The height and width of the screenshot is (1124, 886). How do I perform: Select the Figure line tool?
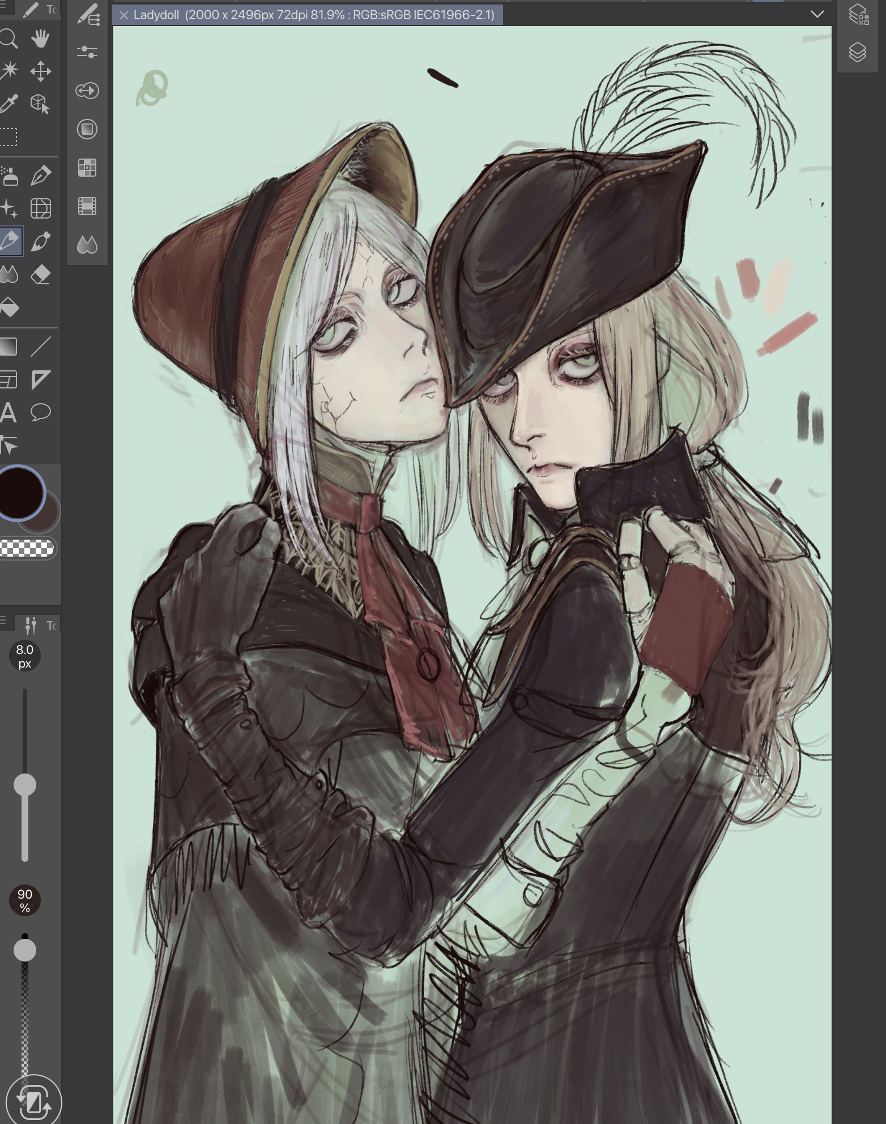[40, 347]
